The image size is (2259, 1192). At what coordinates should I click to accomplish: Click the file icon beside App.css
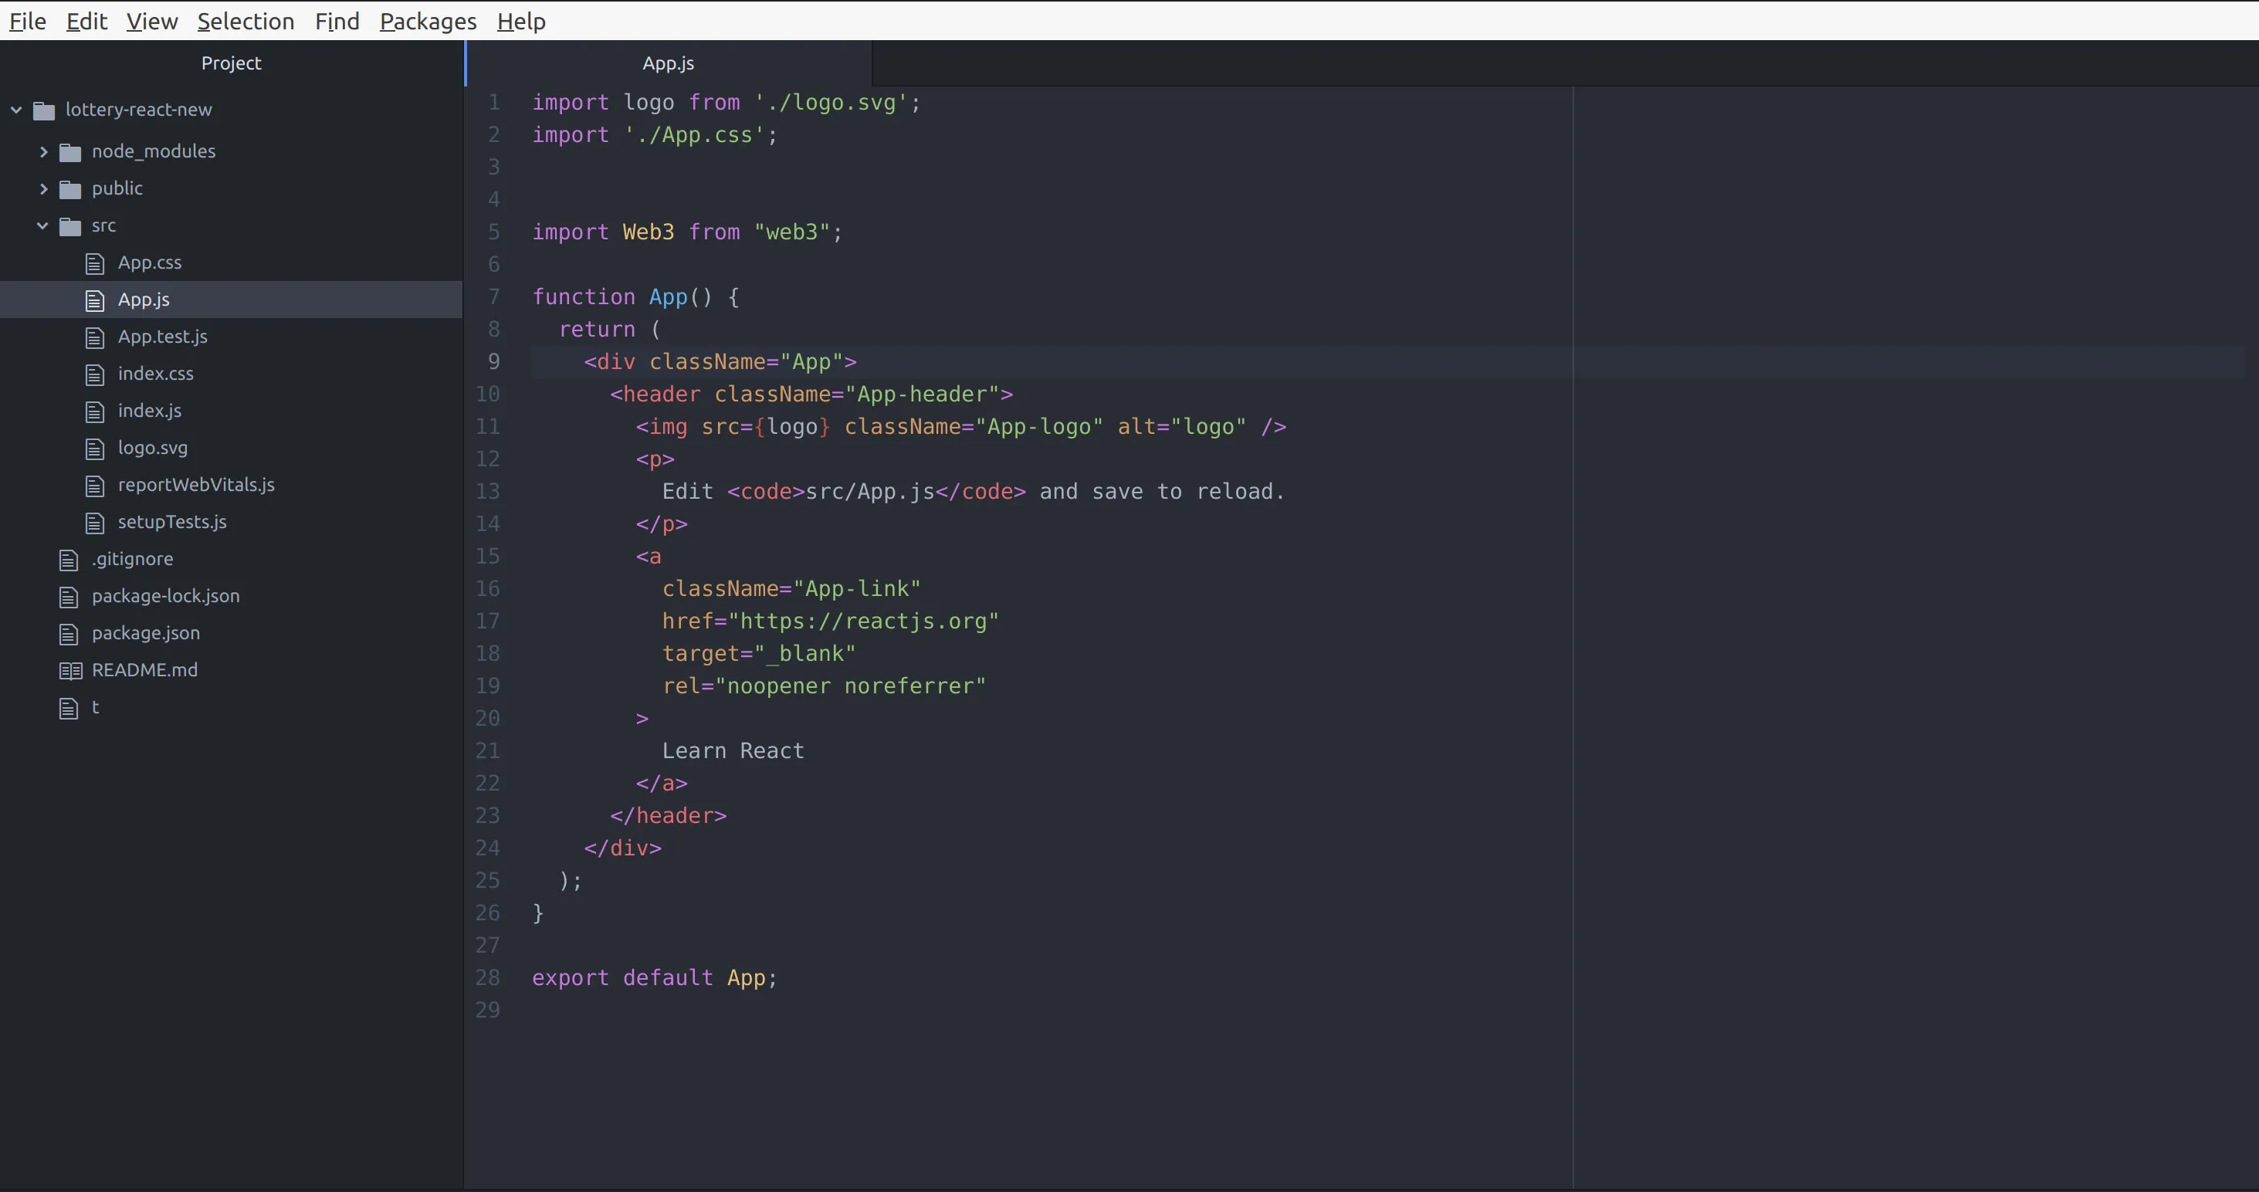[x=95, y=263]
